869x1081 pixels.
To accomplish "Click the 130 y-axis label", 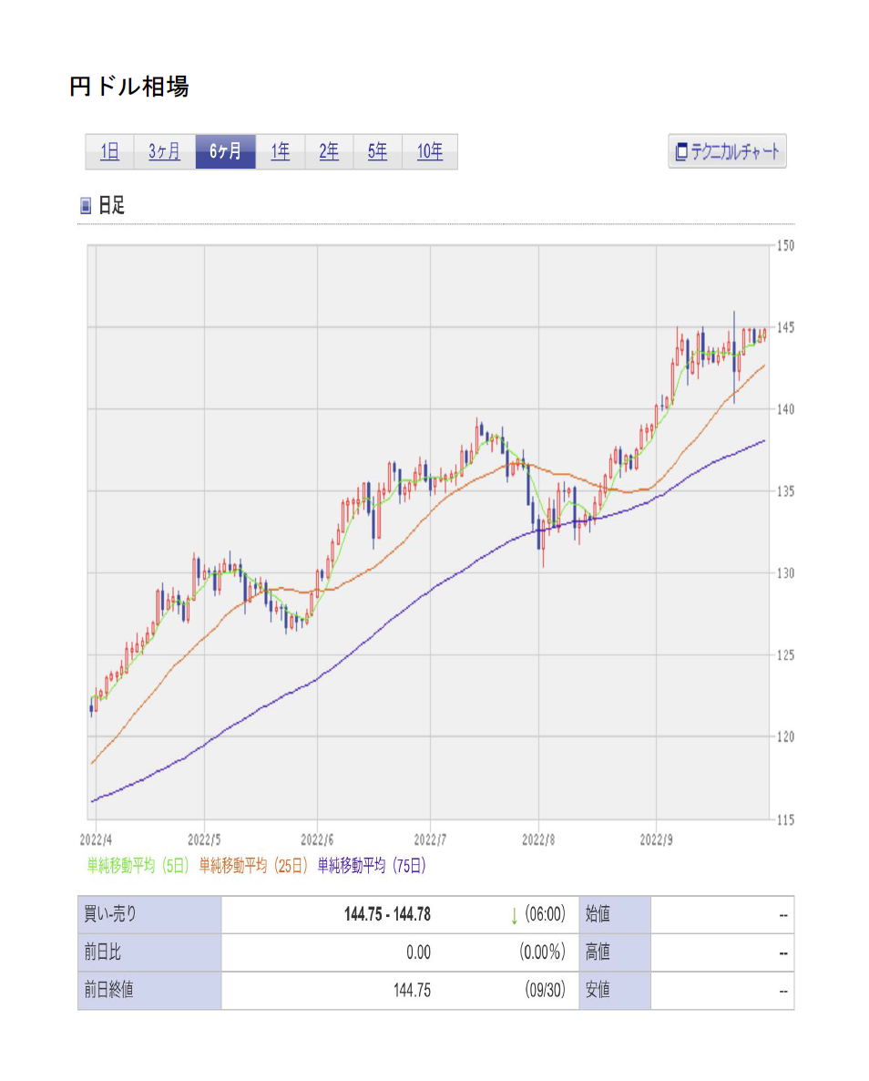I will click(785, 573).
